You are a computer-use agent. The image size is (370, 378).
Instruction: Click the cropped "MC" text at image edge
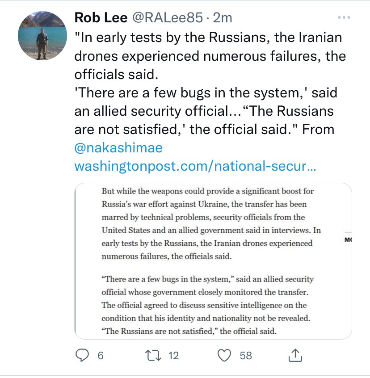click(347, 240)
